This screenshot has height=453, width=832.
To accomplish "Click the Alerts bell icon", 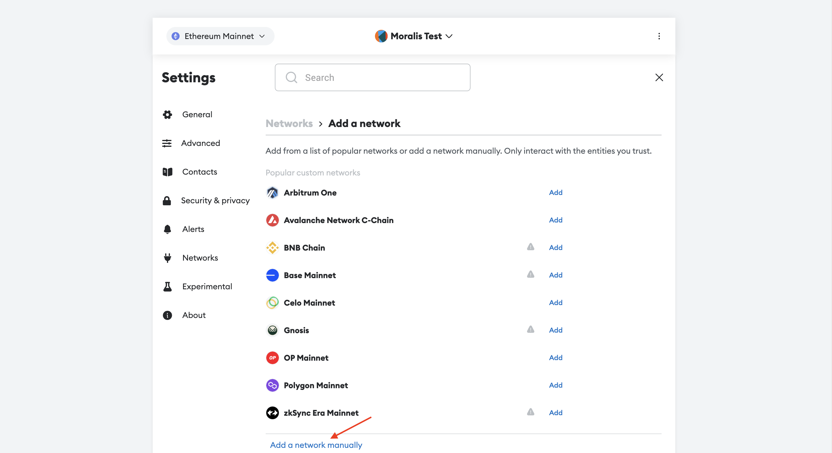I will pos(167,229).
